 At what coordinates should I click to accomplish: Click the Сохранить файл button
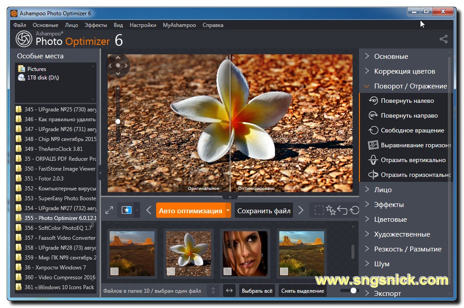tap(264, 210)
